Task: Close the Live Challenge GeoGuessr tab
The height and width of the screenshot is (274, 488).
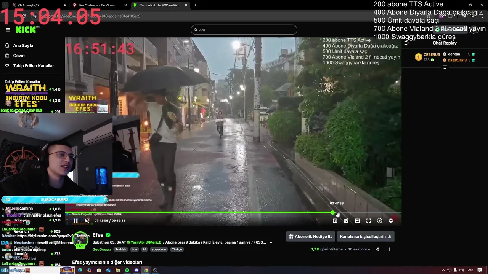Action: (125, 5)
